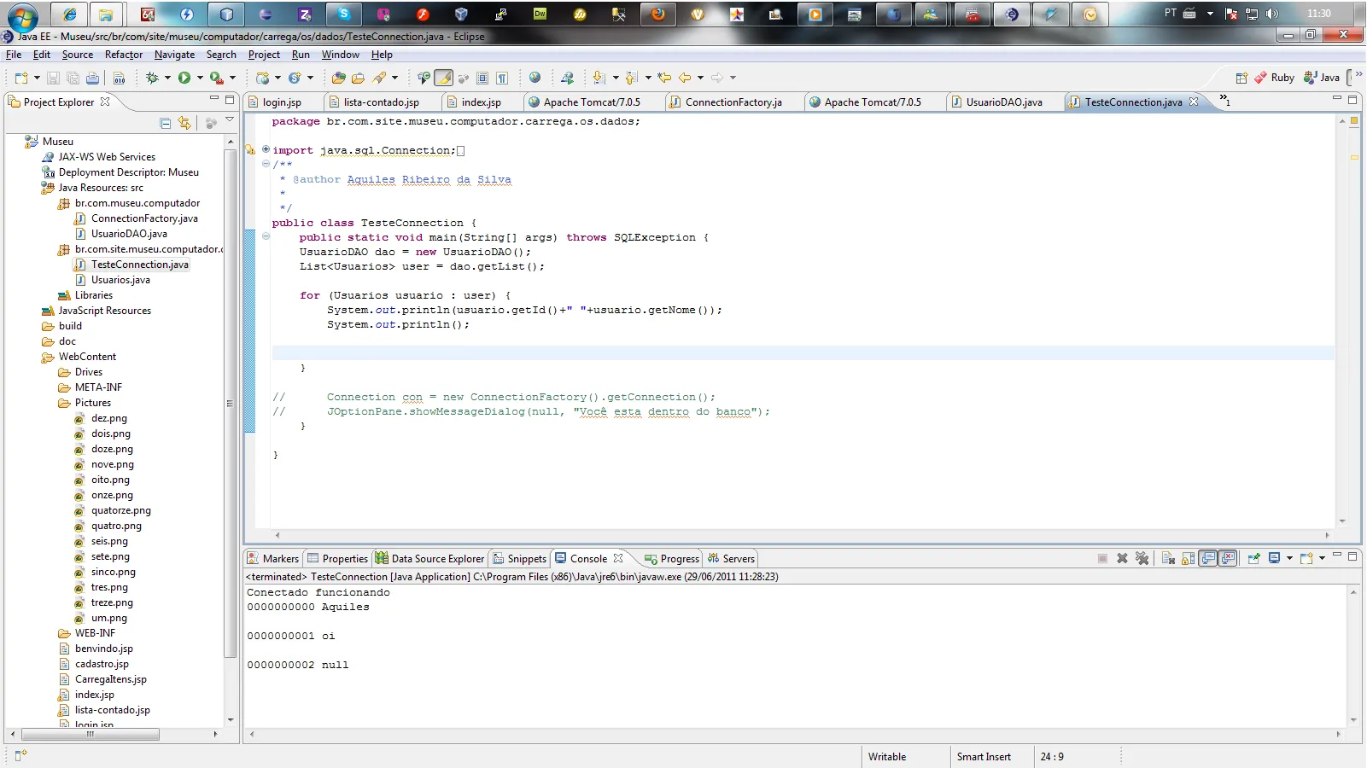Open the web browser globe icon
Viewport: 1367px width, 768px height.
coord(535,78)
